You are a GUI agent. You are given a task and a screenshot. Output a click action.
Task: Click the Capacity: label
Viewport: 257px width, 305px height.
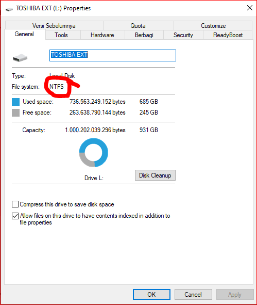34,130
